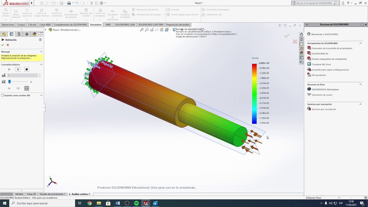The width and height of the screenshot is (368, 207).
Task: Open the DimXpertManager crosshair tab
Action: click(x=27, y=34)
